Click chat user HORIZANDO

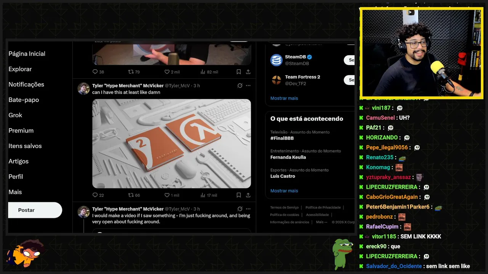(x=382, y=137)
